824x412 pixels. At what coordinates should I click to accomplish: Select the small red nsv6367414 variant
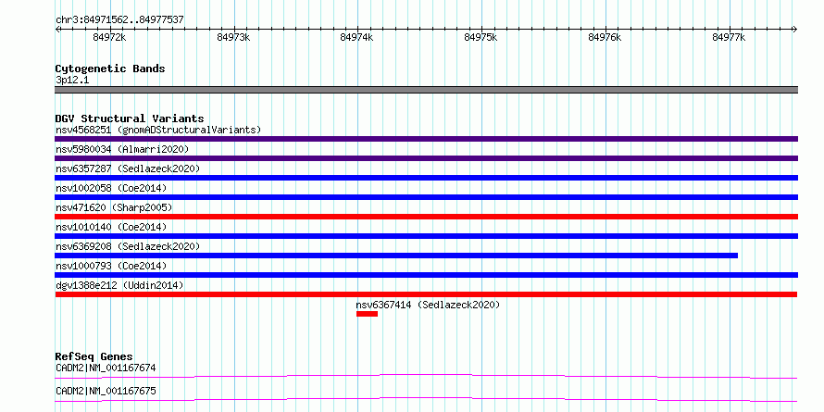click(x=367, y=314)
